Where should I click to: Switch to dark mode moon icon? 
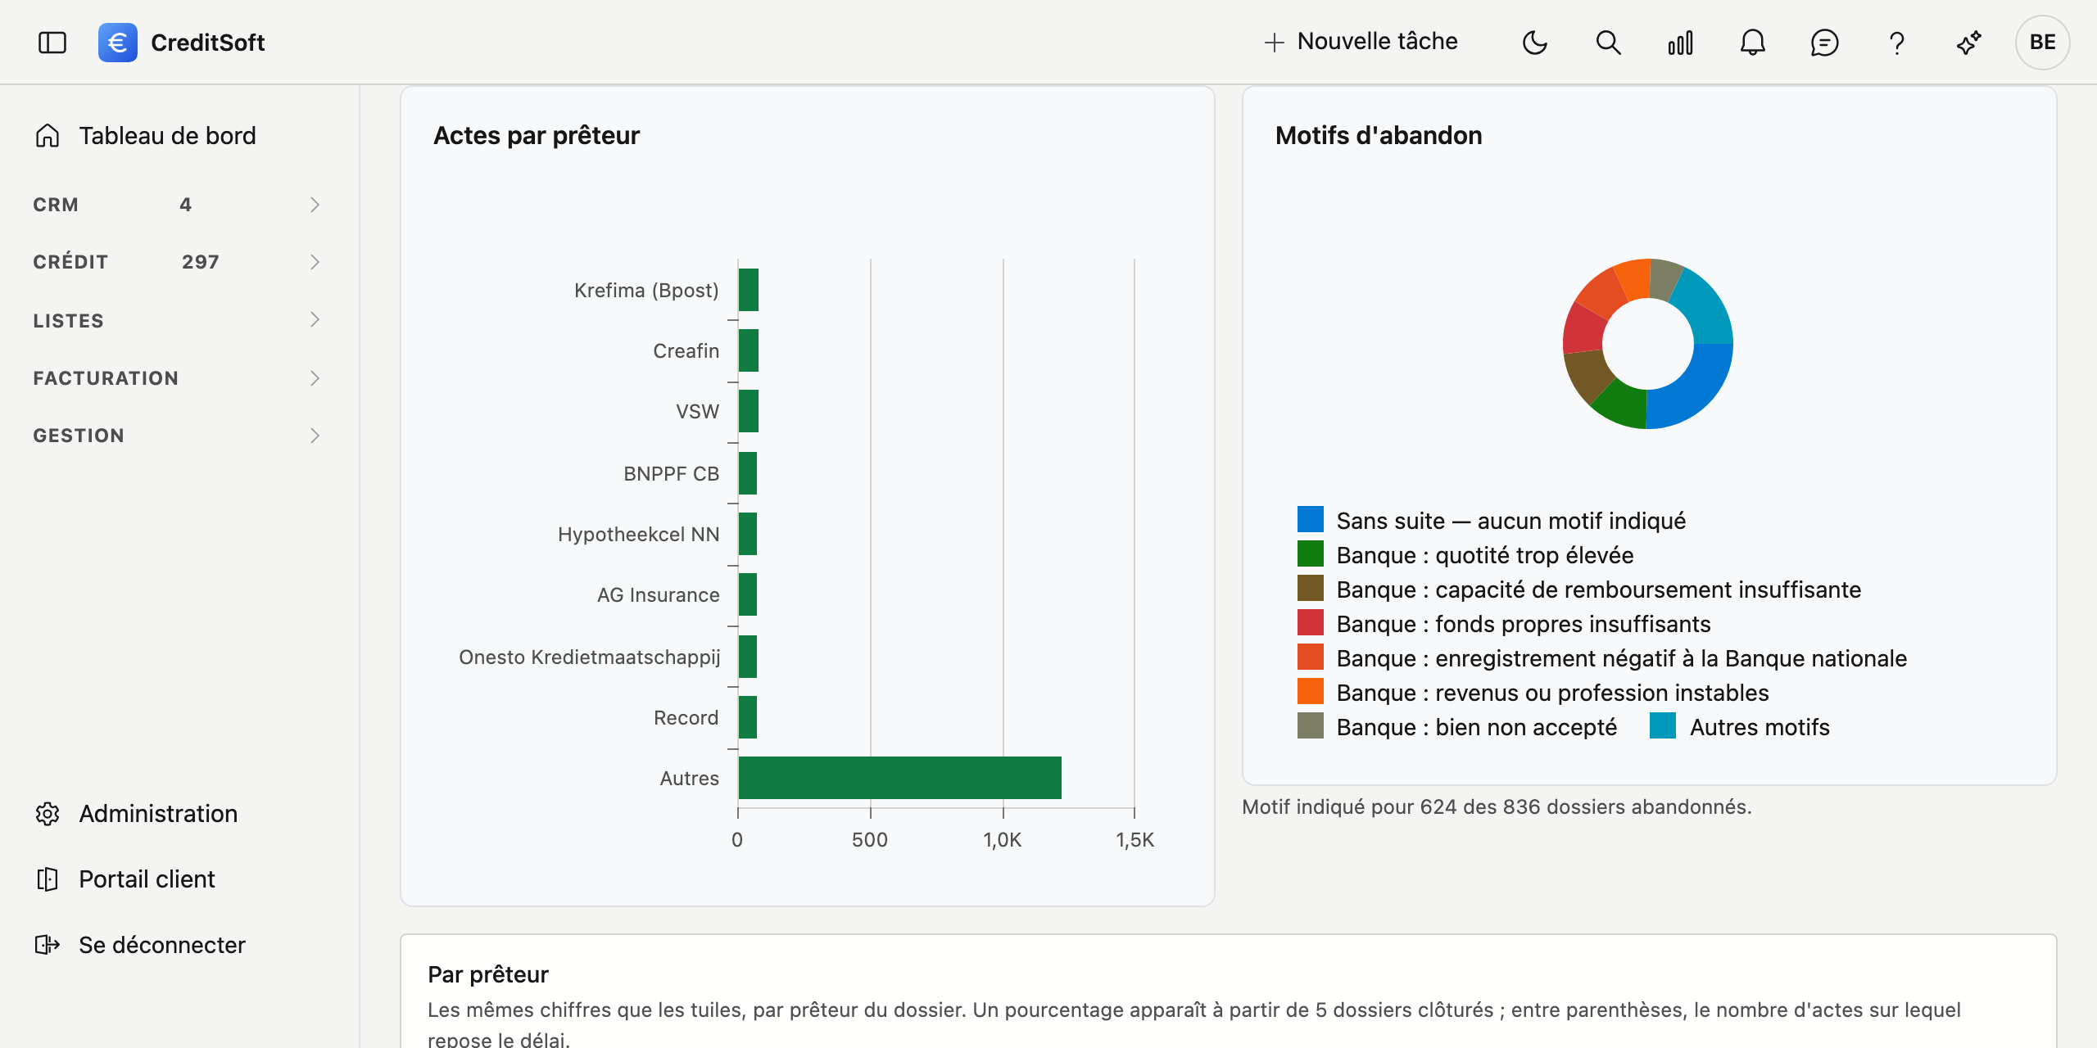pos(1535,43)
